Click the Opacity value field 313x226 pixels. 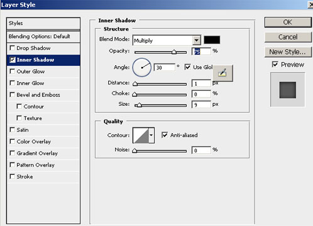pos(201,51)
